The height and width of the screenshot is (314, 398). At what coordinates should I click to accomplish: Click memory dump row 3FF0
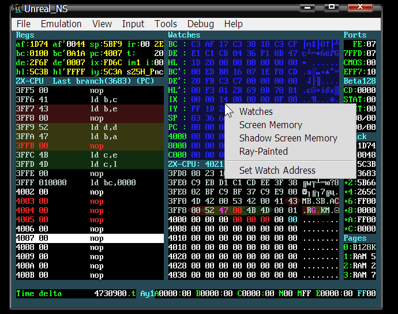tap(254, 201)
